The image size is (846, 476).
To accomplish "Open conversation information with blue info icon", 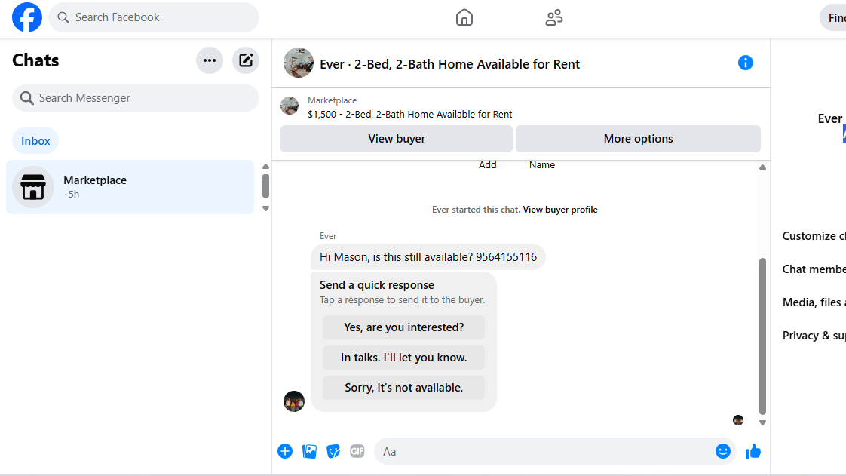I will 745,63.
